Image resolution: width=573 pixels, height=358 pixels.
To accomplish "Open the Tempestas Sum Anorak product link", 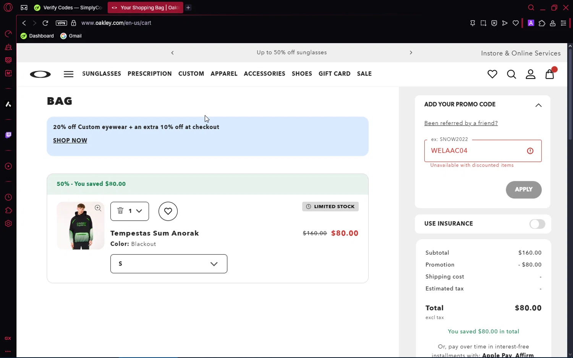I will [155, 233].
